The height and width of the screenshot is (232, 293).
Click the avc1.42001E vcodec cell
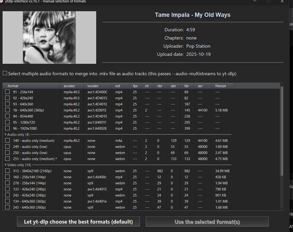(x=97, y=110)
